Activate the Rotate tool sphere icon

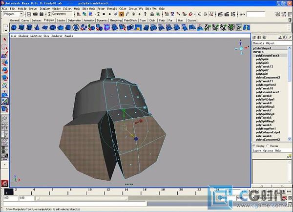(x=5, y=70)
